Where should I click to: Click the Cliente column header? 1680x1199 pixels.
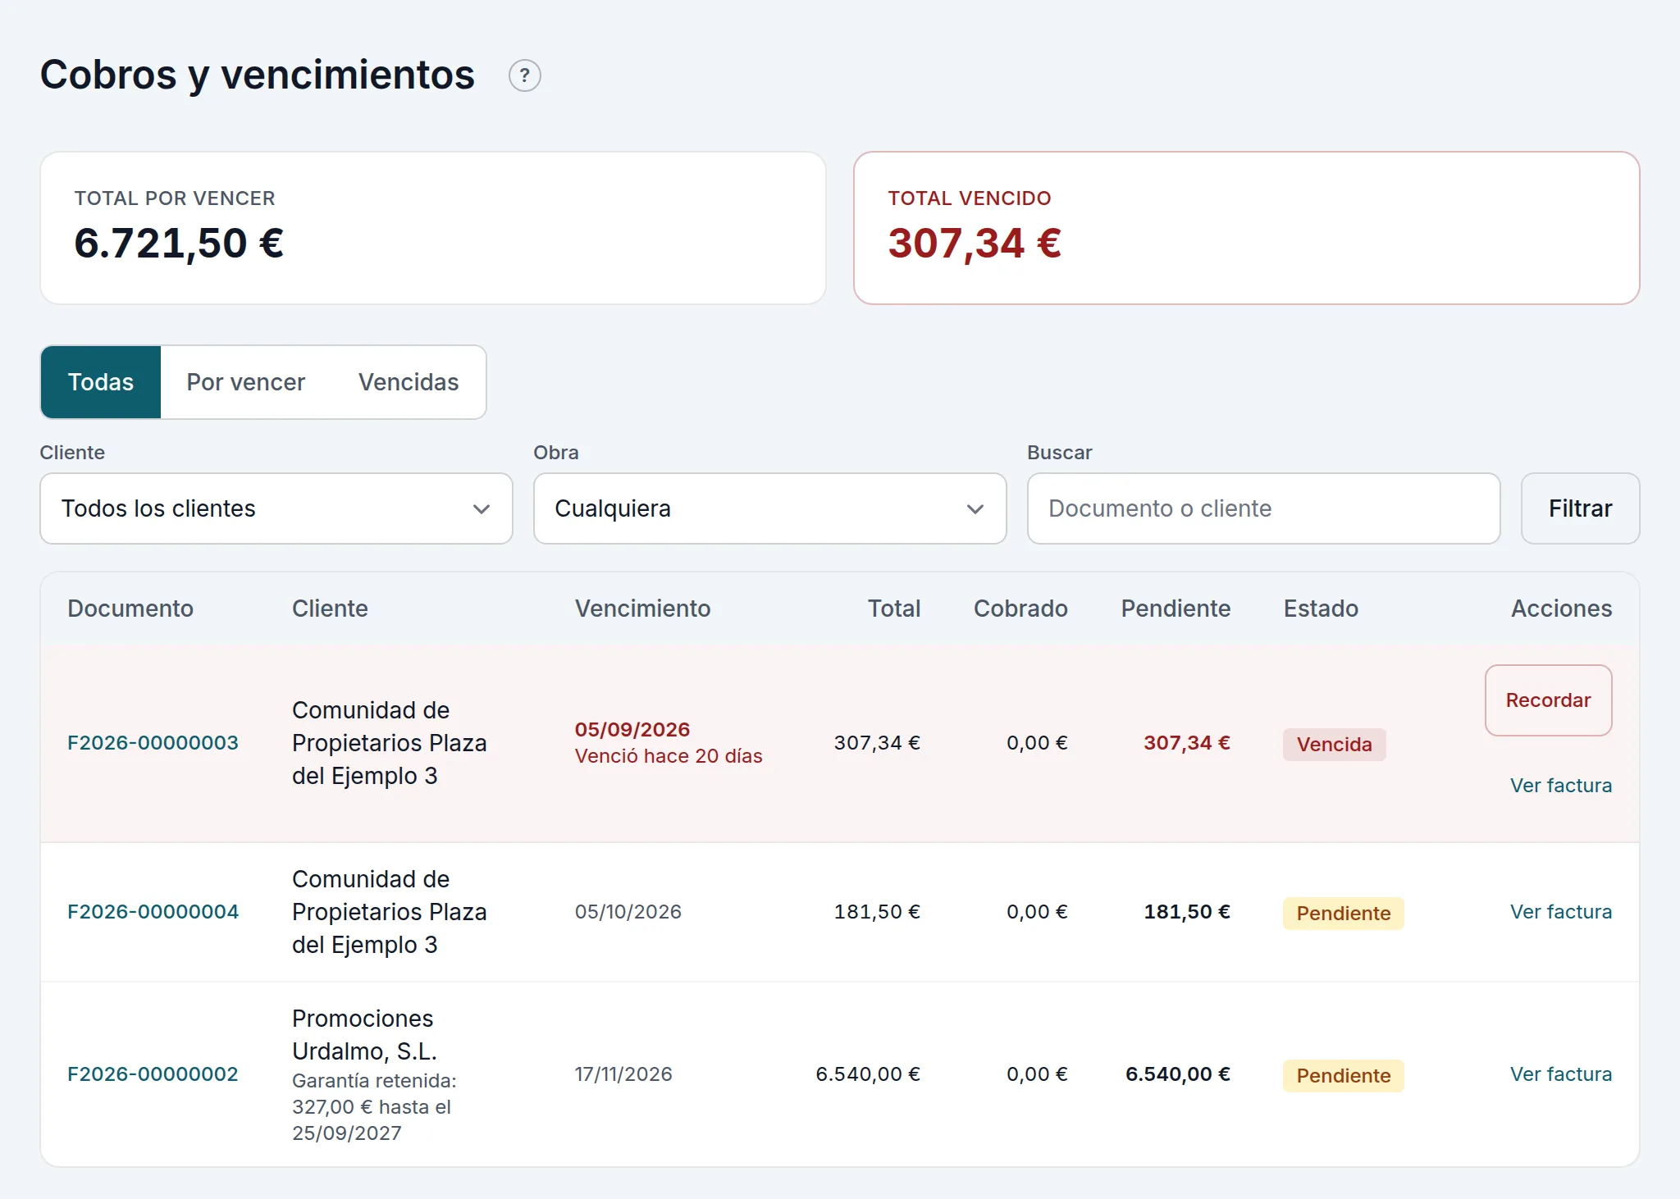330,609
